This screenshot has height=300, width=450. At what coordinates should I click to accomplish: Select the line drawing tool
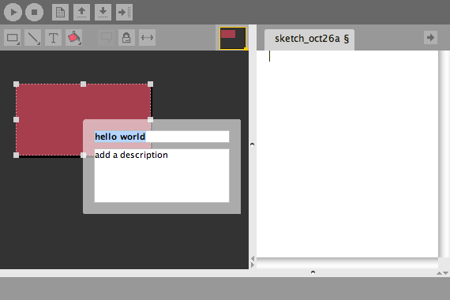click(32, 38)
